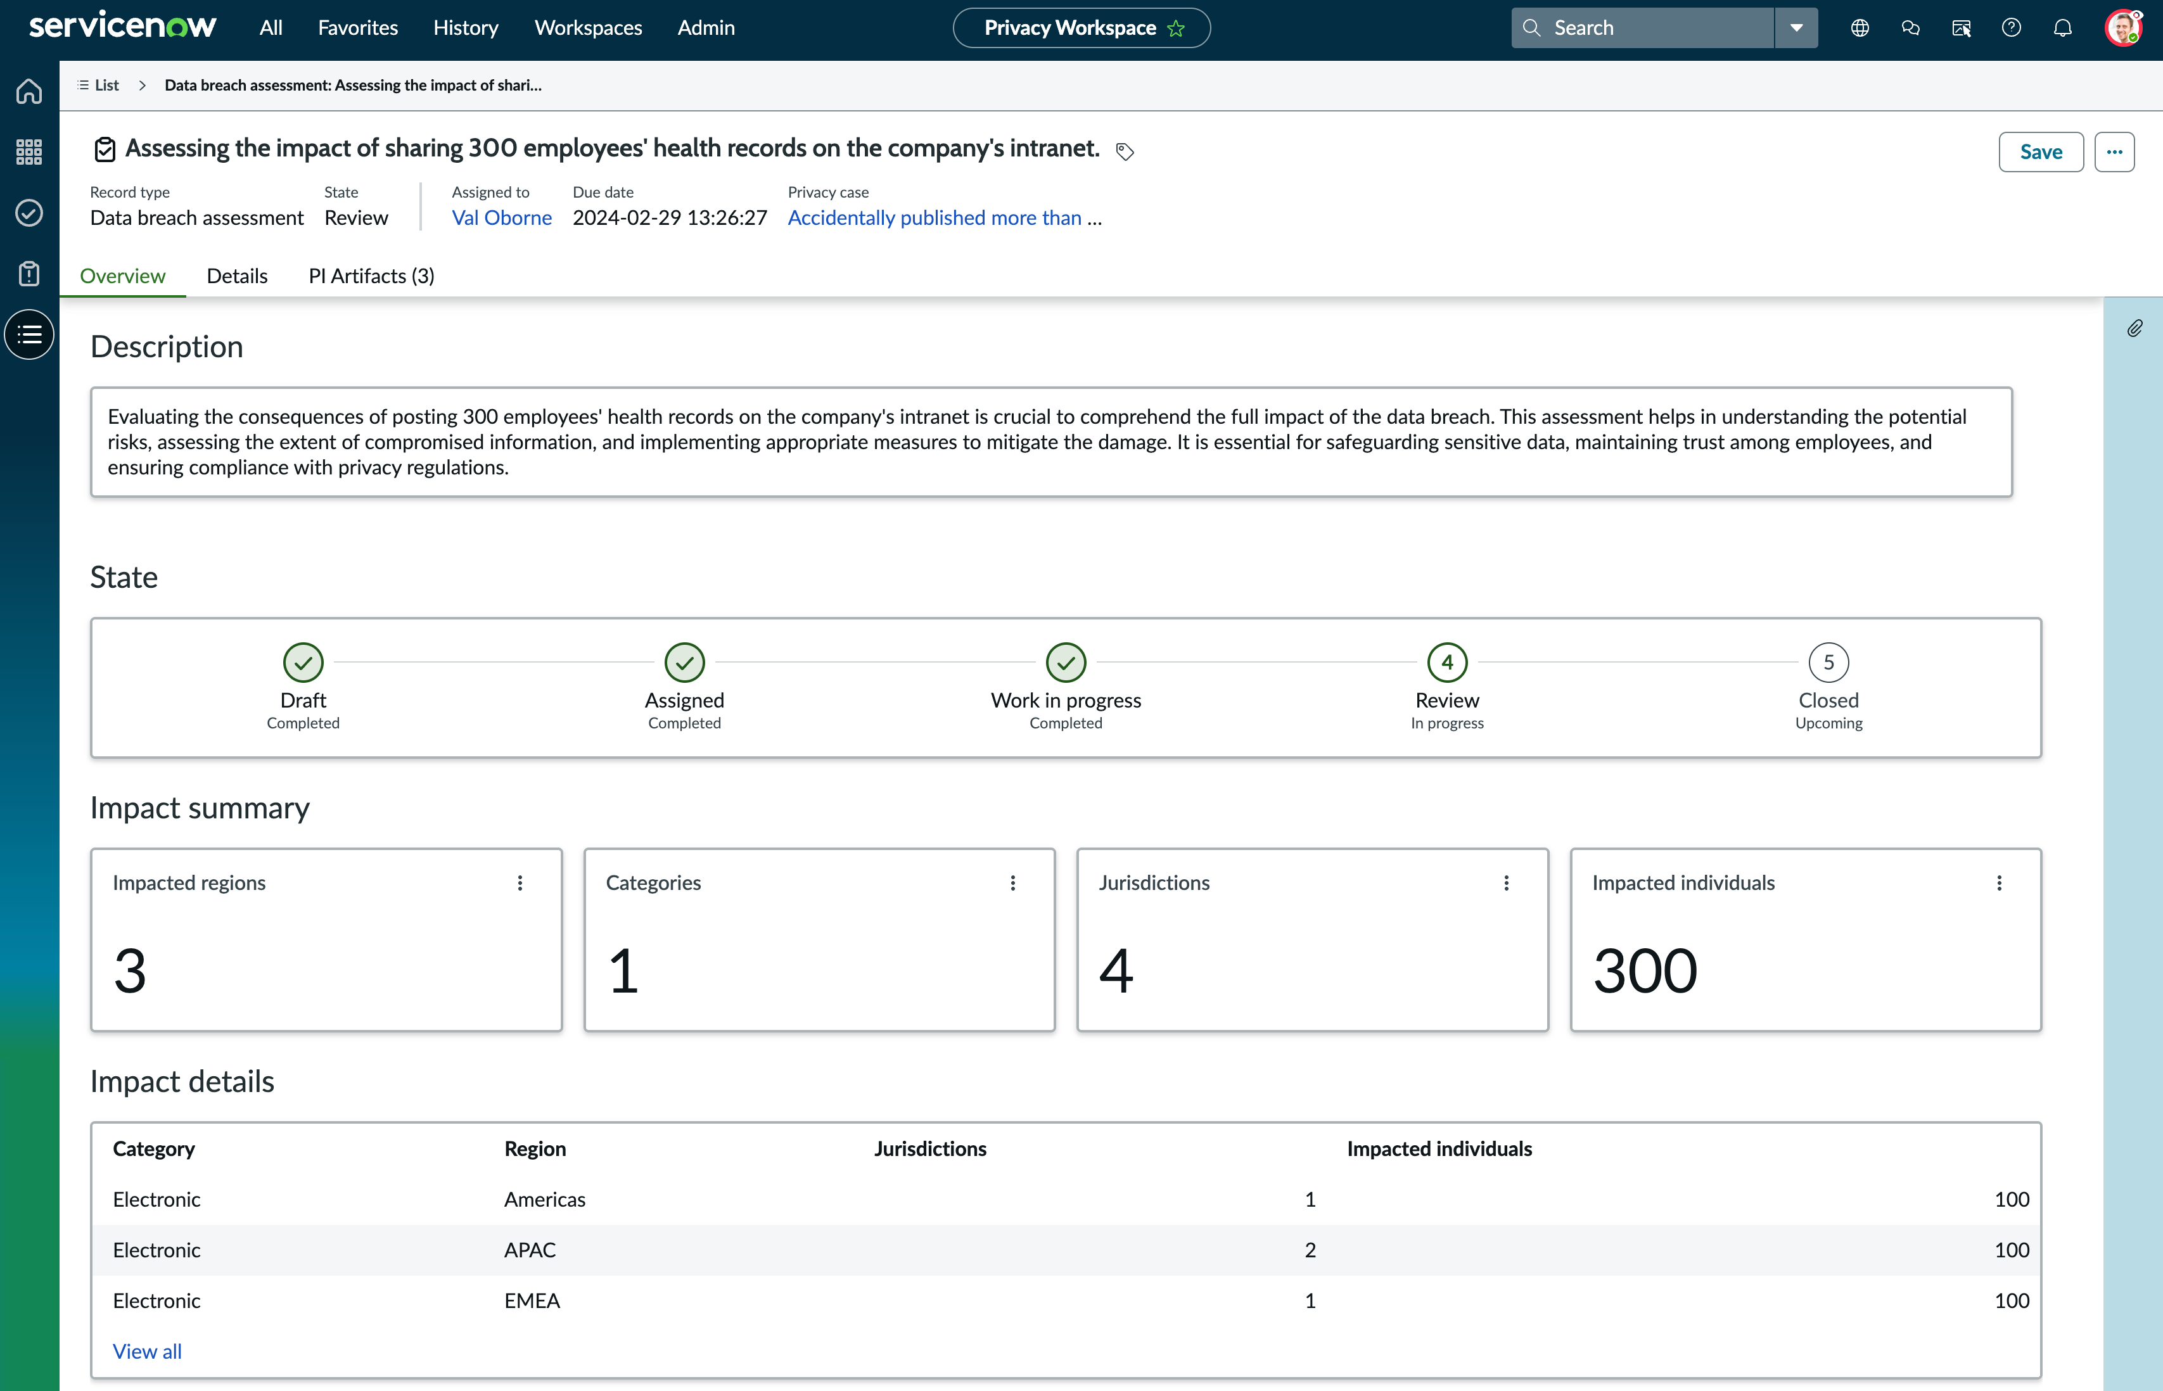2163x1391 pixels.
Task: Open Jurisdictions card options menu
Action: point(1506,884)
